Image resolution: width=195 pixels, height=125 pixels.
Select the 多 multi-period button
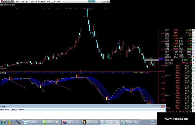[x=193, y=103]
